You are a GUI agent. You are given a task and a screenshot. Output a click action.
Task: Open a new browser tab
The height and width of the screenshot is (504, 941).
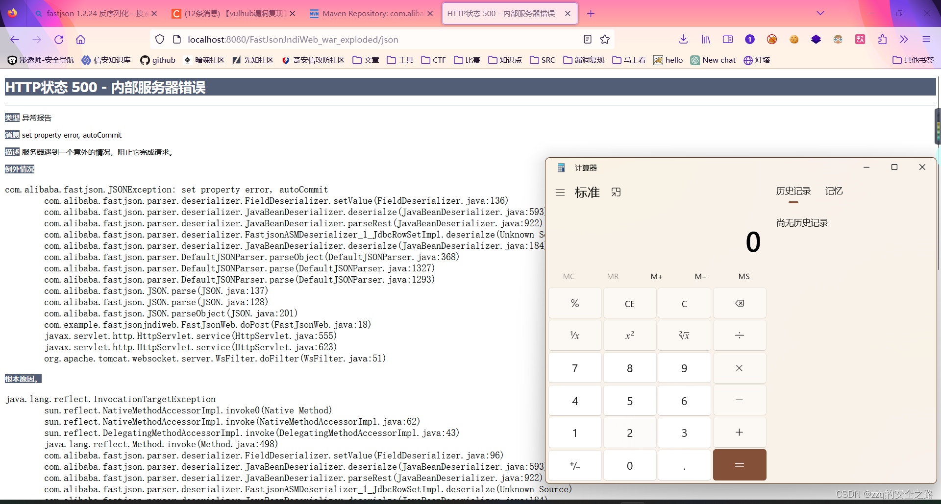[x=591, y=14]
